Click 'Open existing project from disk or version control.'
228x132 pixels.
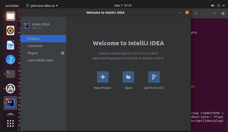129,58
